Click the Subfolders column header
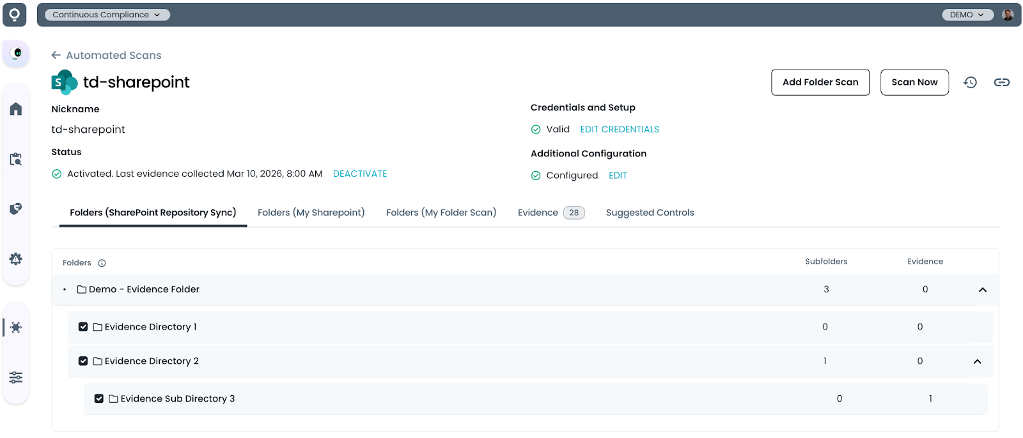1023x438 pixels. (x=826, y=262)
